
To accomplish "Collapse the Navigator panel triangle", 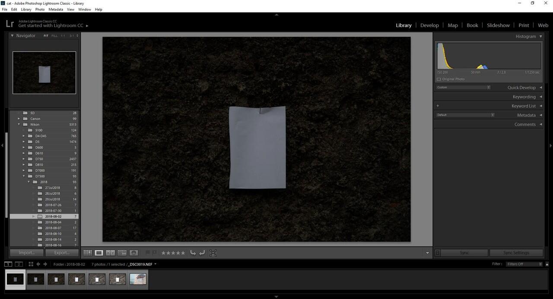I will (x=12, y=36).
